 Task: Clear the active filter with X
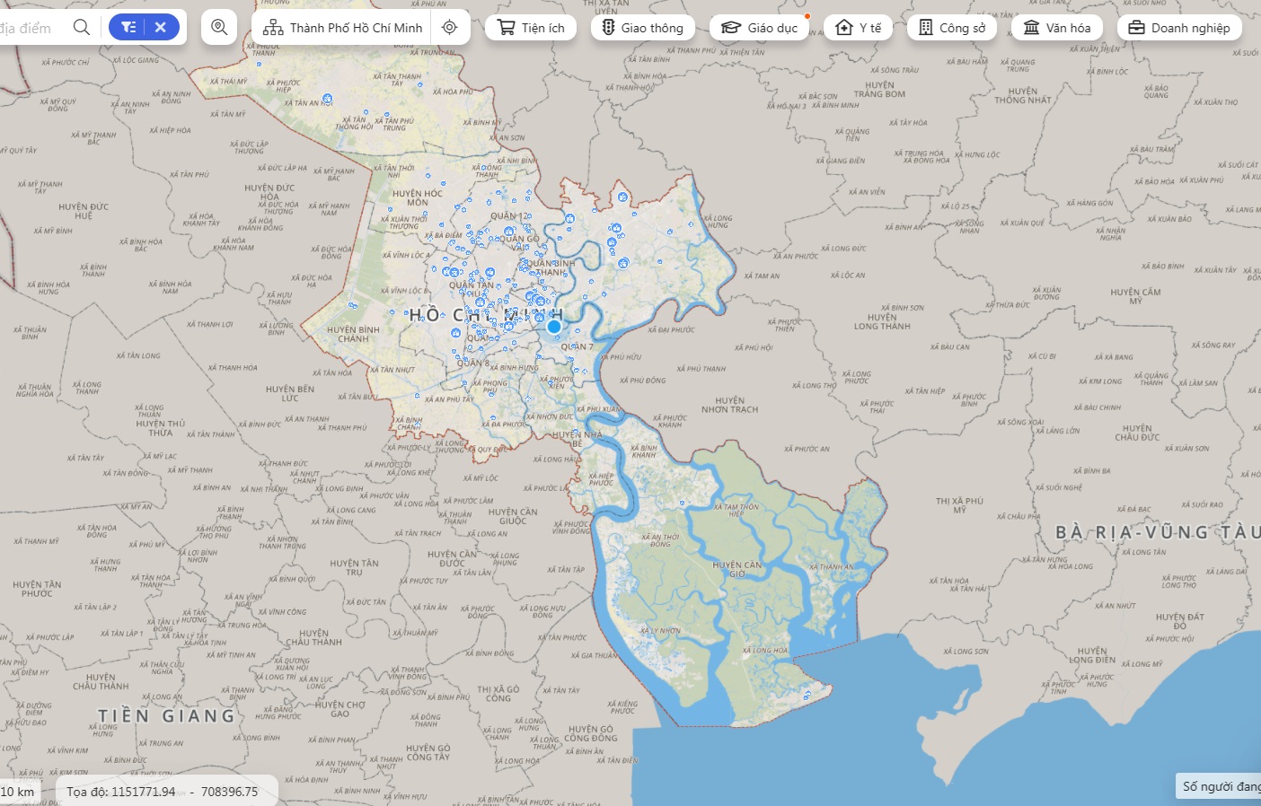pyautogui.click(x=161, y=27)
